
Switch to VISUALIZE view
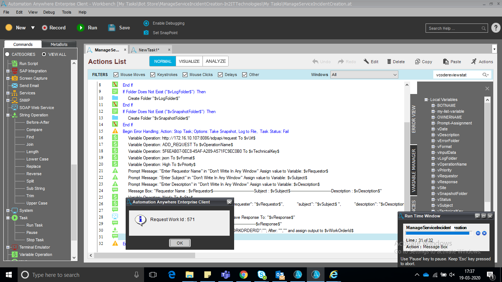point(189,61)
